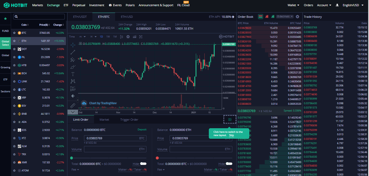Select the trend line drawing tool
The height and width of the screenshot is (176, 369).
73,52
